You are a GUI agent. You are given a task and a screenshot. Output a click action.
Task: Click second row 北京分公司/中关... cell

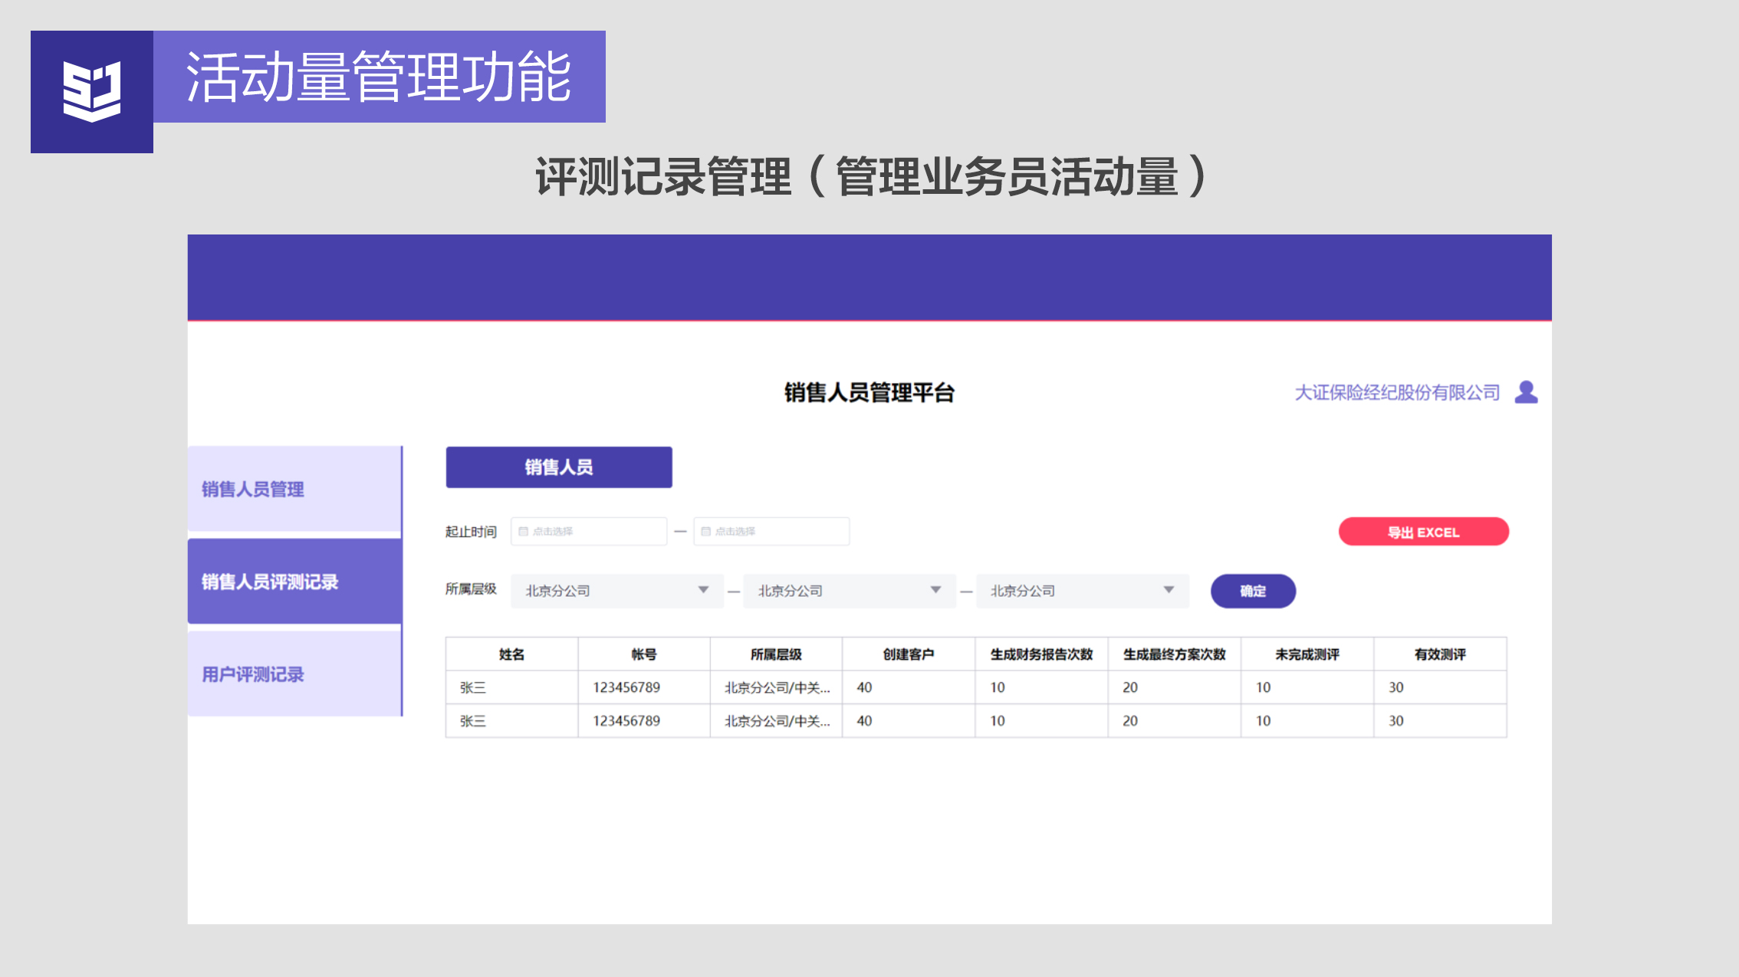point(777,721)
